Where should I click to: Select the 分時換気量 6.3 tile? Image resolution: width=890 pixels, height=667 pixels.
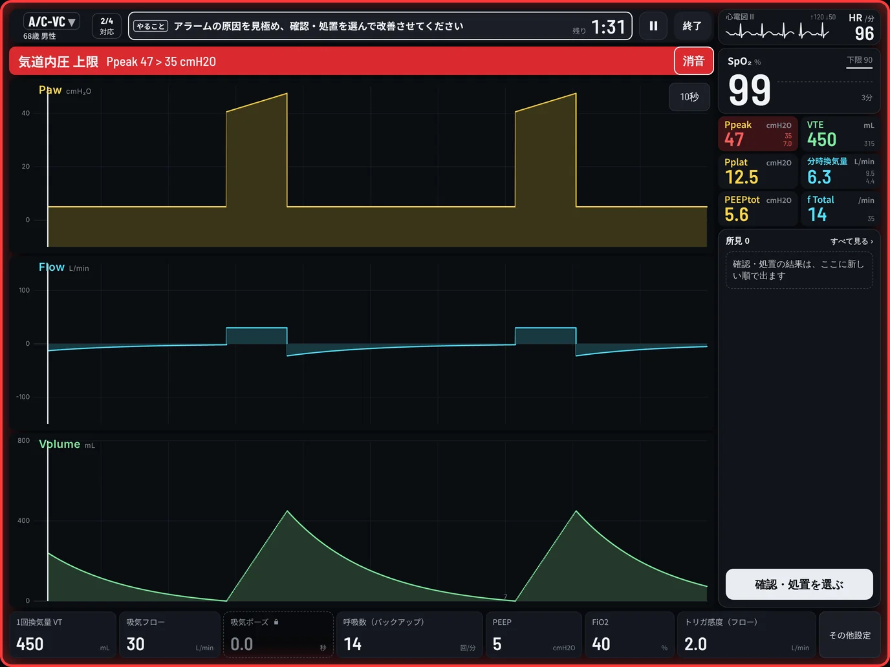[840, 171]
